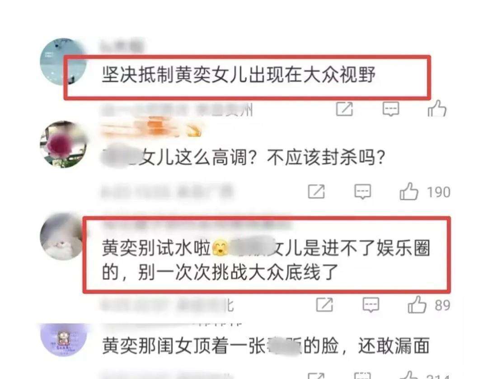Share the first comment about 抵制黄奕女儿
This screenshot has height=379, width=488.
click(x=344, y=109)
